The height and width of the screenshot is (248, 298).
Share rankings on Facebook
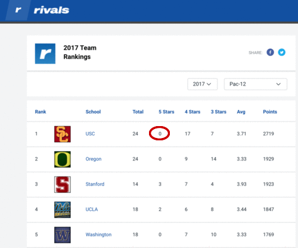[270, 52]
